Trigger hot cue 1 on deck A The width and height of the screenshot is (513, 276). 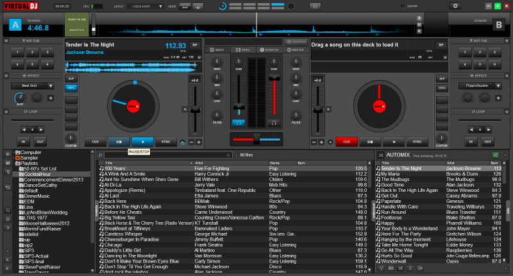point(17,52)
